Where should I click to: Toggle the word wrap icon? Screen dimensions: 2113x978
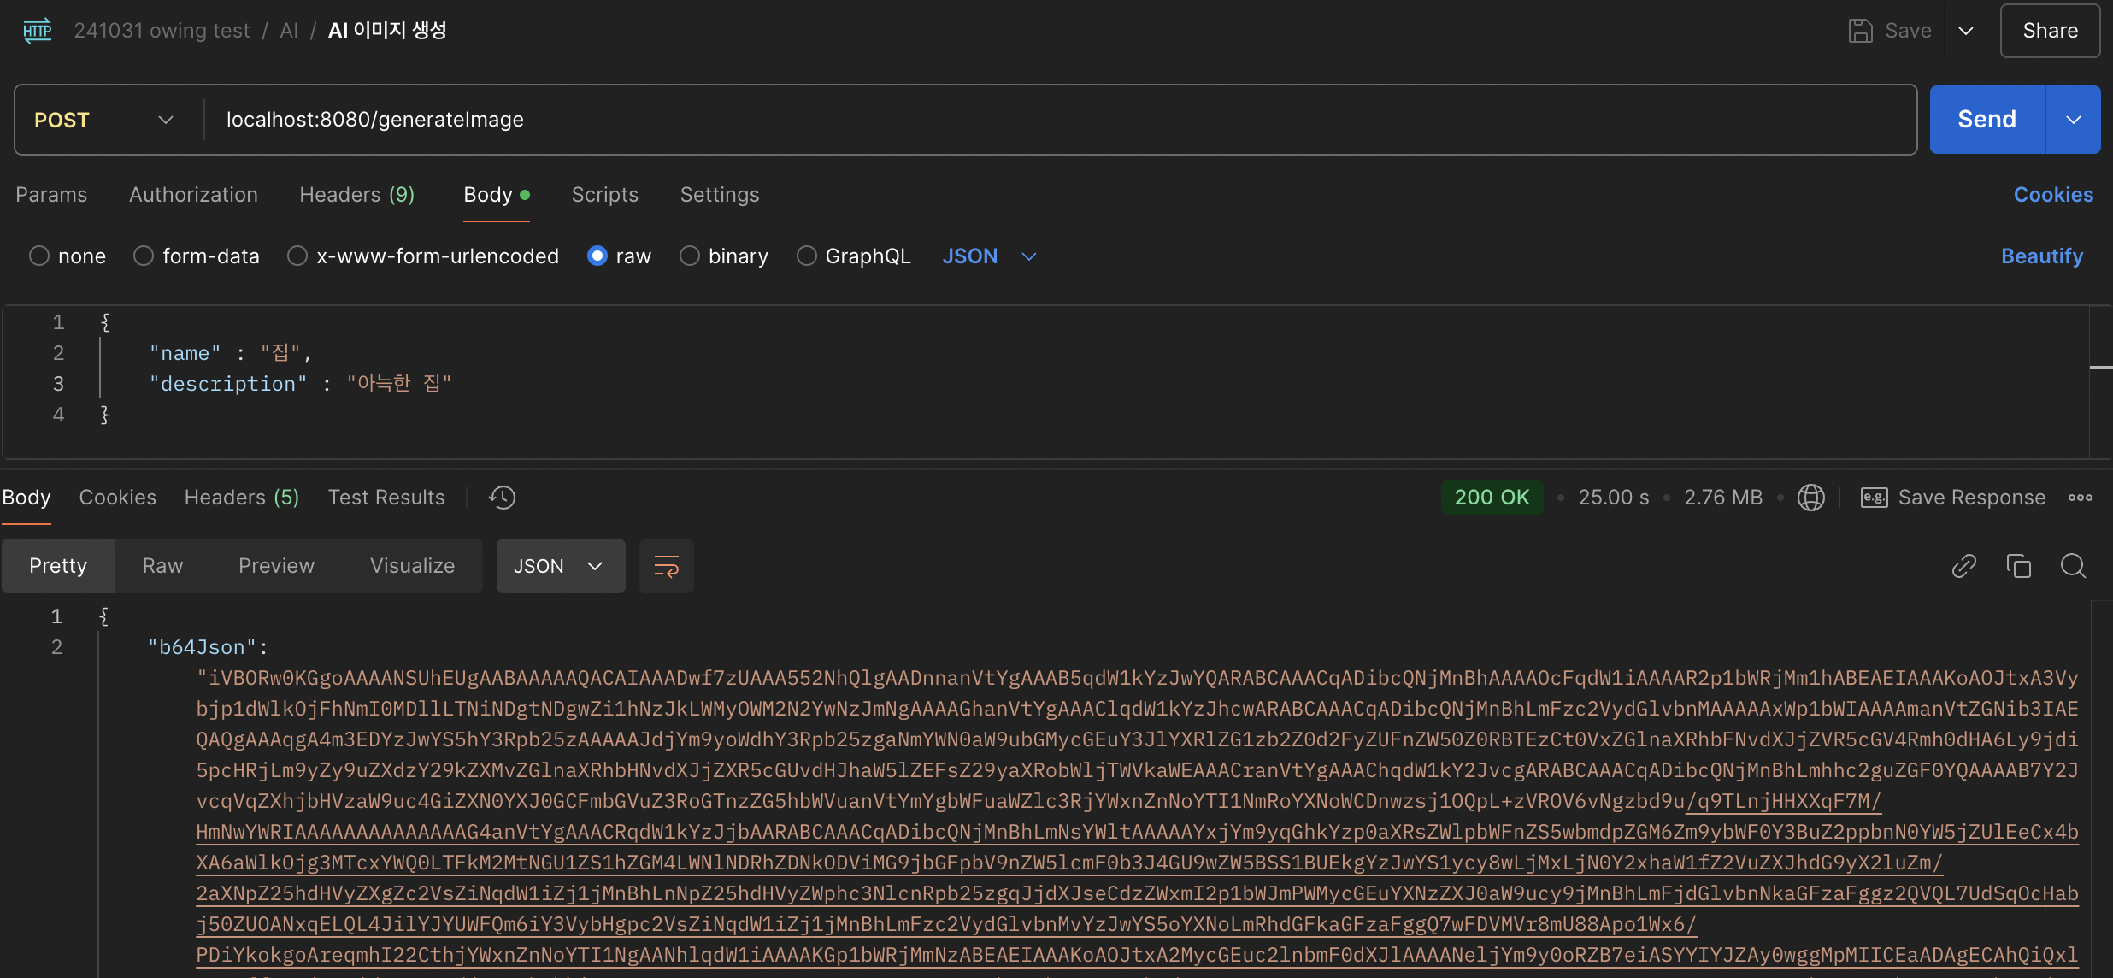(666, 566)
